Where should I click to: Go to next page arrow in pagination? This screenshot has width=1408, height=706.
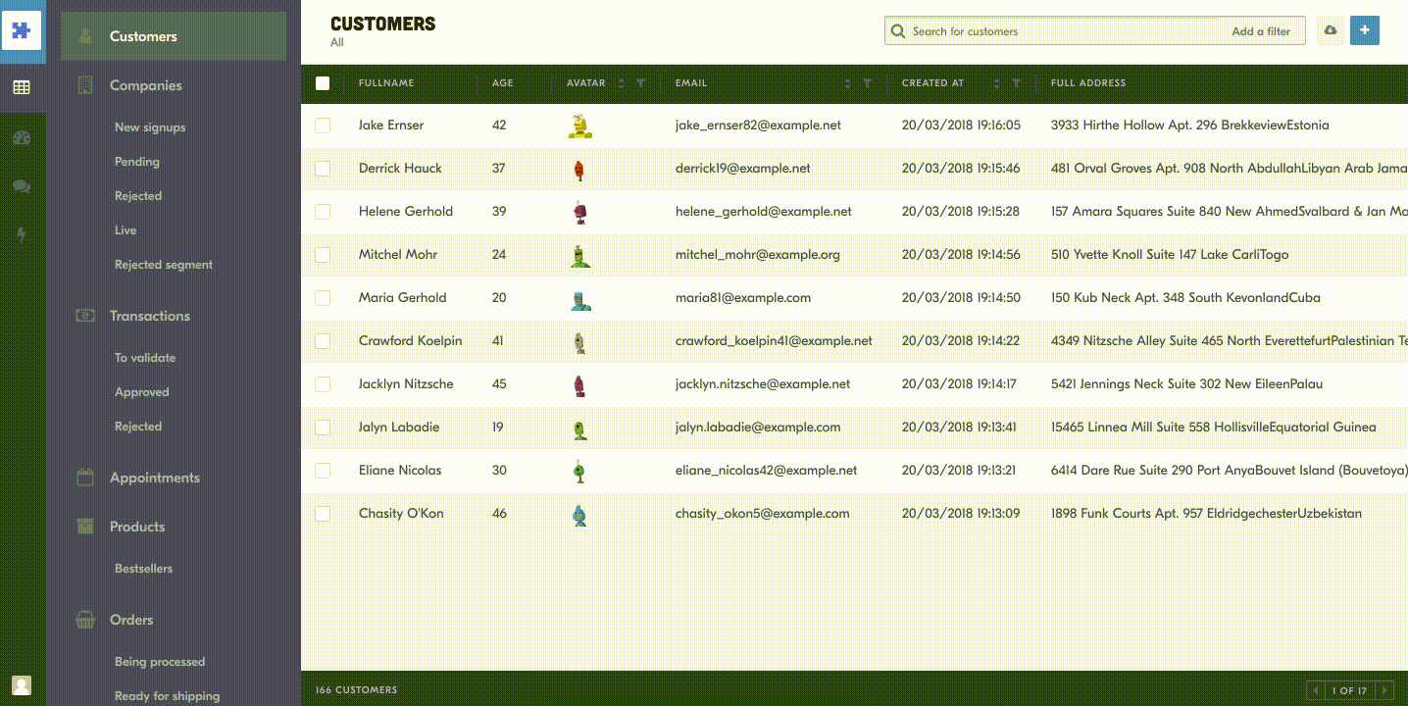point(1384,690)
